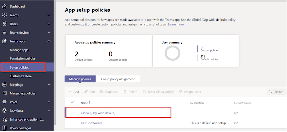This screenshot has width=287, height=132.
Task: Click the Meetings calendar icon
Action: coord(4,85)
